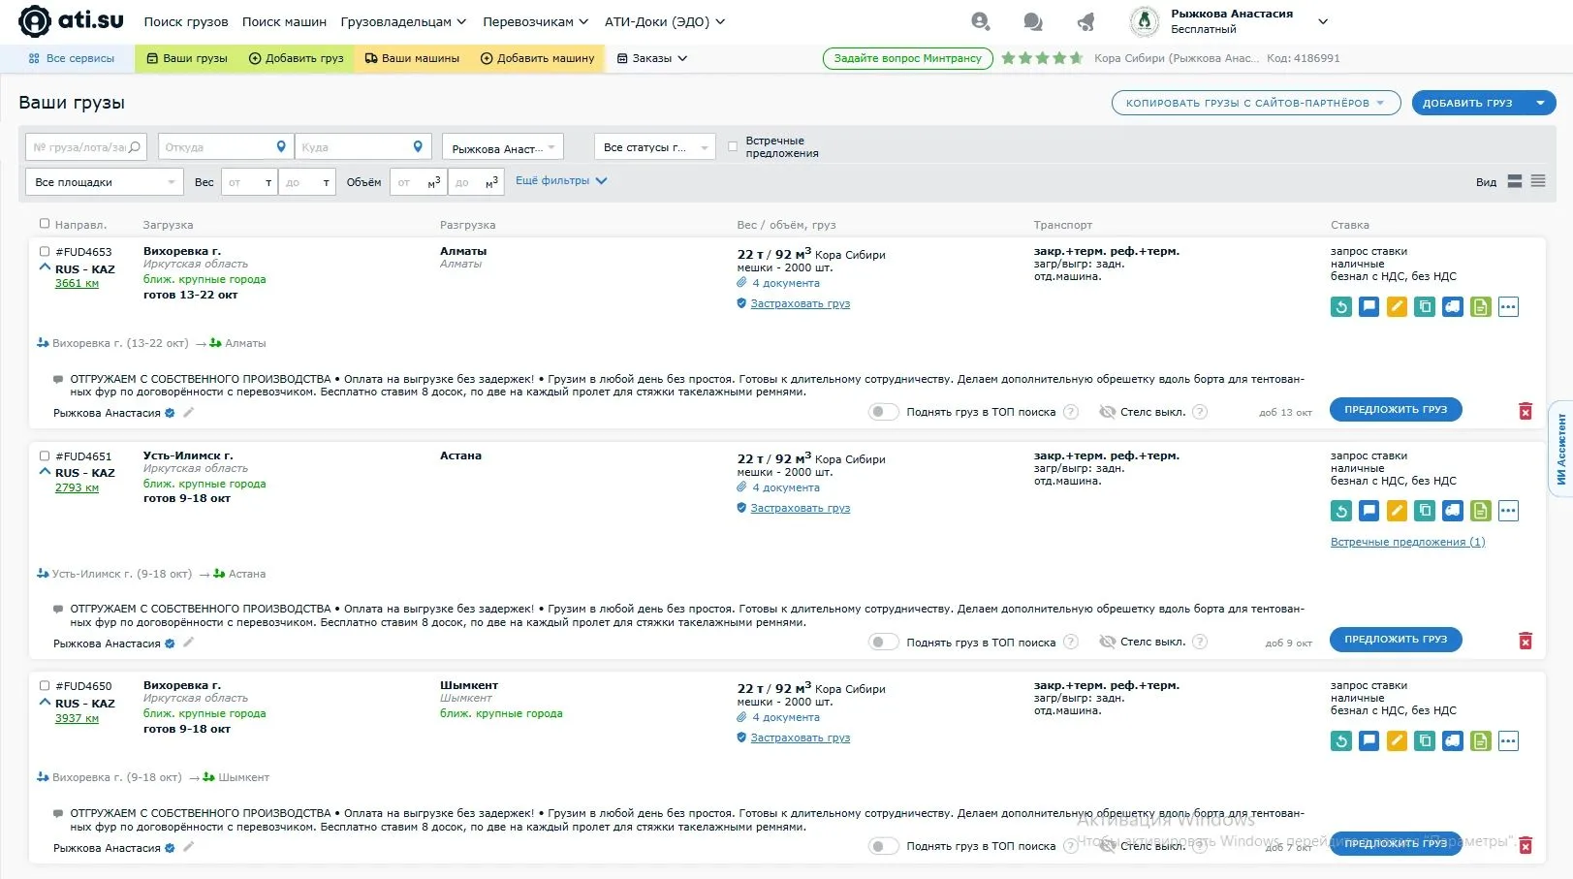Click the ati.su logo
Image resolution: width=1573 pixels, height=879 pixels.
point(71,20)
